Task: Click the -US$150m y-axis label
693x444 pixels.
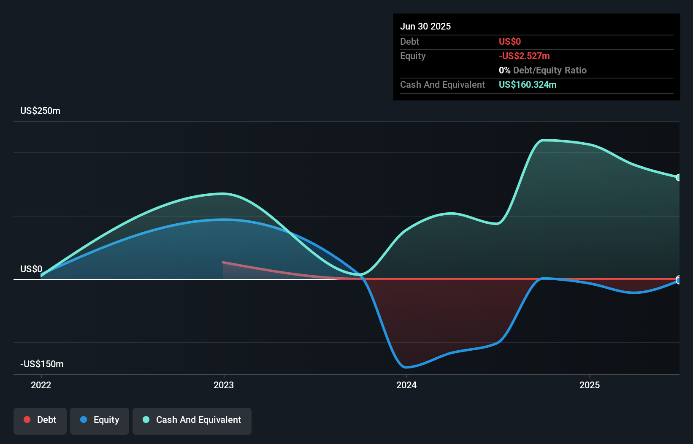Action: tap(42, 364)
